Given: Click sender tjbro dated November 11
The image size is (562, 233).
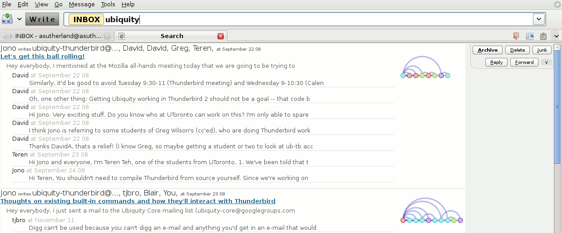Looking at the screenshot, I should tap(19, 220).
